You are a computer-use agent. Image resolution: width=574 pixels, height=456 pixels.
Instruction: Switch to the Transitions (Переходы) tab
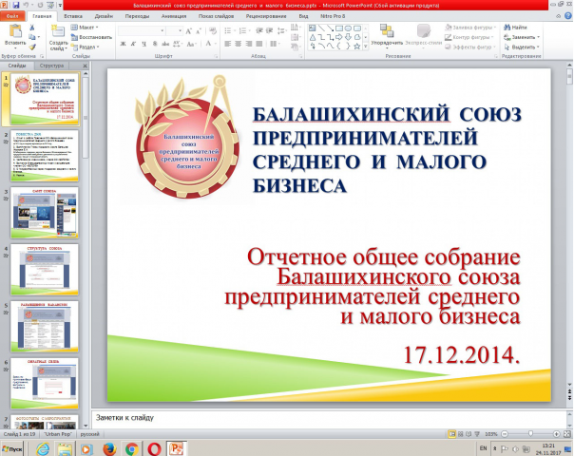(x=137, y=16)
